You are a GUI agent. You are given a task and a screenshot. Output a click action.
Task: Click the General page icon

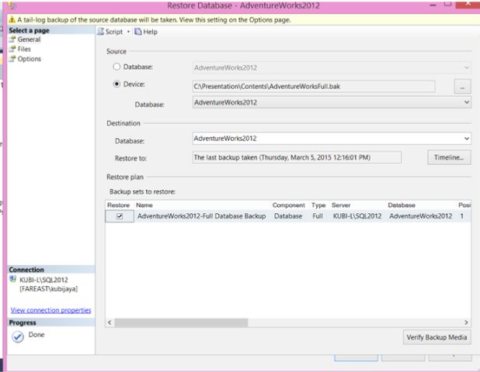click(x=12, y=40)
